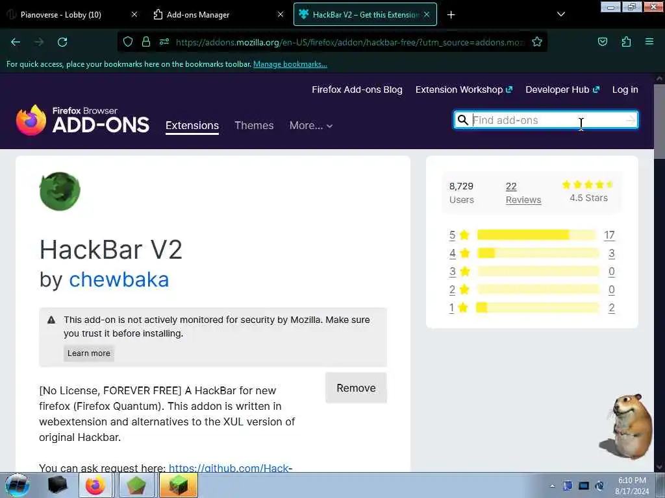Filter reviews by 3 star rating
Viewport: 665px width, 498px height.
(x=459, y=272)
